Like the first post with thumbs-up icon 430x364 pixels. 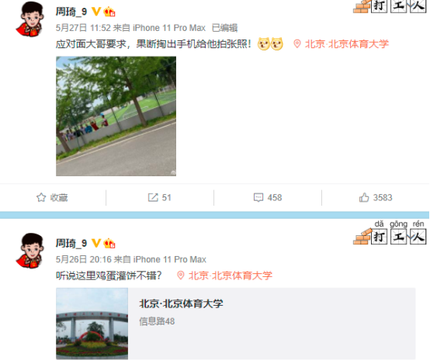point(364,197)
